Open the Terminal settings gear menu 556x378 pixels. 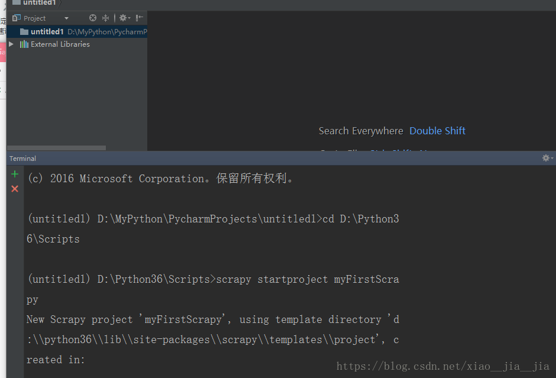click(547, 158)
